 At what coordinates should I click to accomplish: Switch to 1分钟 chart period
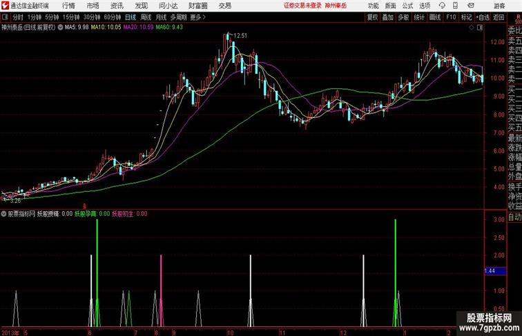tap(35, 17)
